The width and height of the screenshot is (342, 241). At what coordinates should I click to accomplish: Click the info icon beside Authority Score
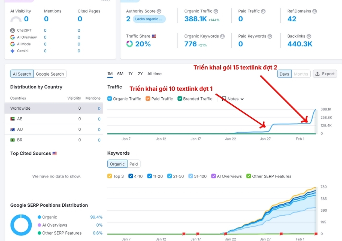tap(159, 11)
